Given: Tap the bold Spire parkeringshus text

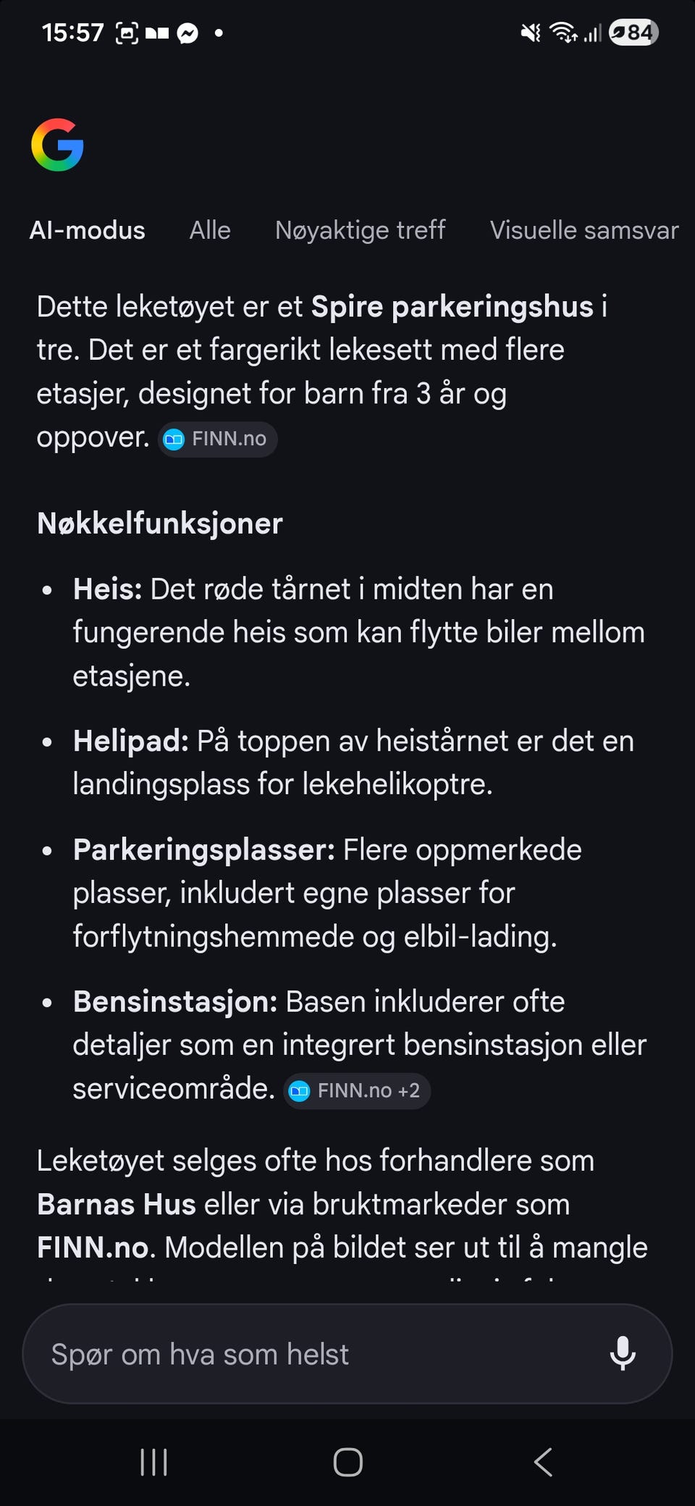Looking at the screenshot, I should (x=452, y=307).
